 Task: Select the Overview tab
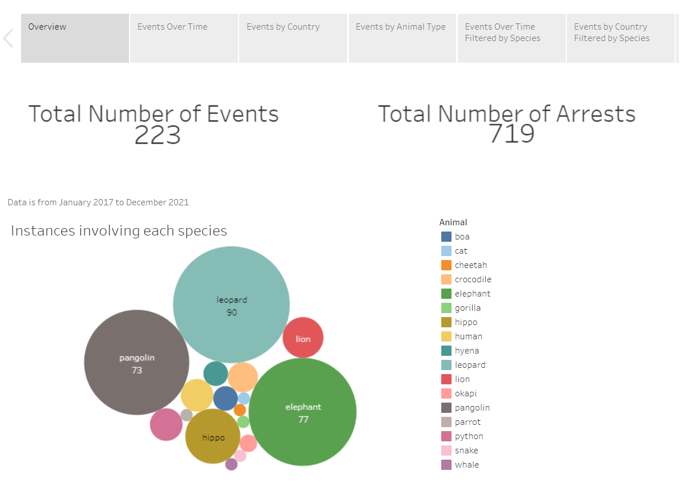(75, 38)
